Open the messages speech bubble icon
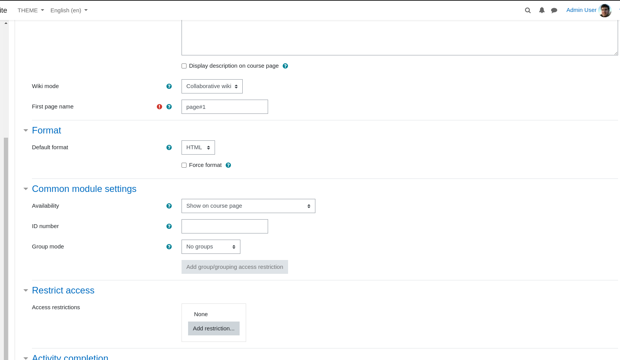620x360 pixels. (x=554, y=10)
